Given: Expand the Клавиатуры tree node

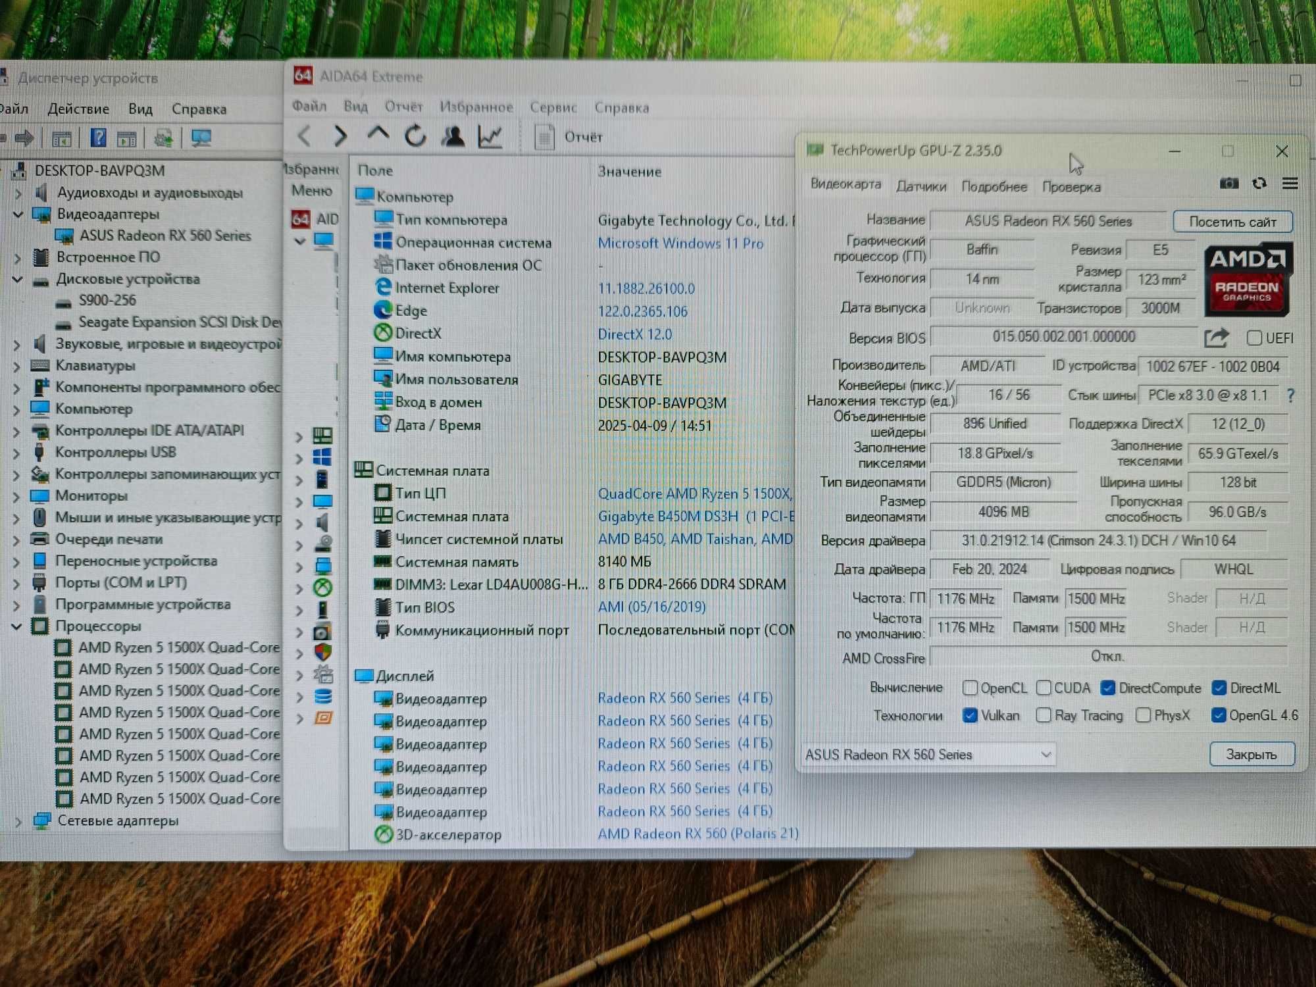Looking at the screenshot, I should click(17, 366).
